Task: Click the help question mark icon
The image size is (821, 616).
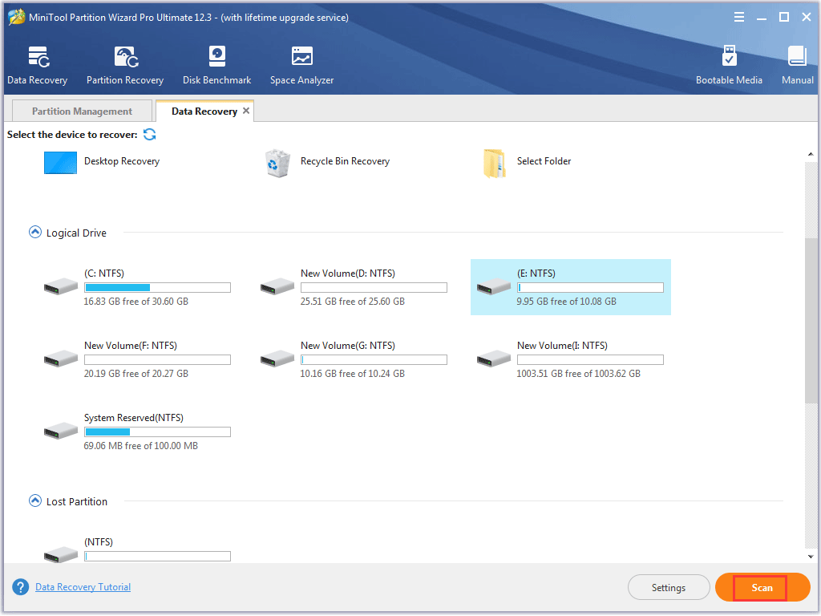Action: point(20,587)
